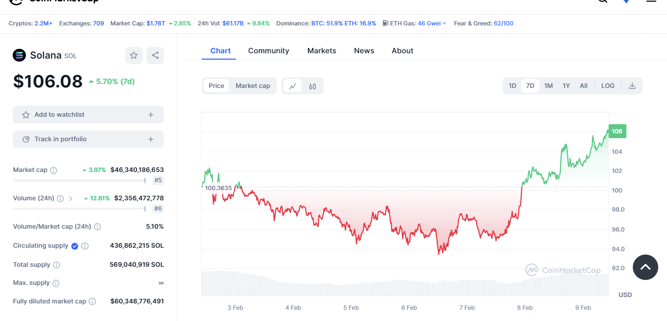Select the Price toggle

coord(216,86)
